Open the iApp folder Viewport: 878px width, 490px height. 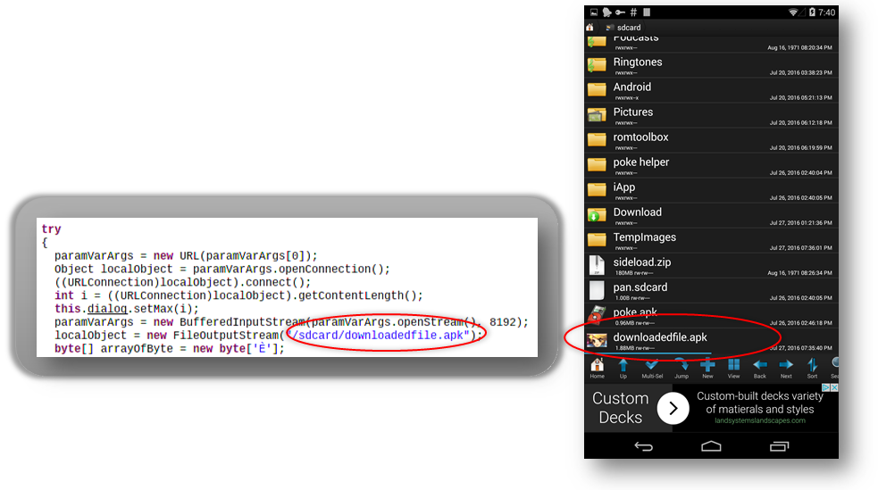711,191
